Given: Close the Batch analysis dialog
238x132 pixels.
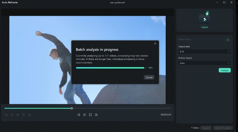Looking at the screenshot, I should 155,44.
